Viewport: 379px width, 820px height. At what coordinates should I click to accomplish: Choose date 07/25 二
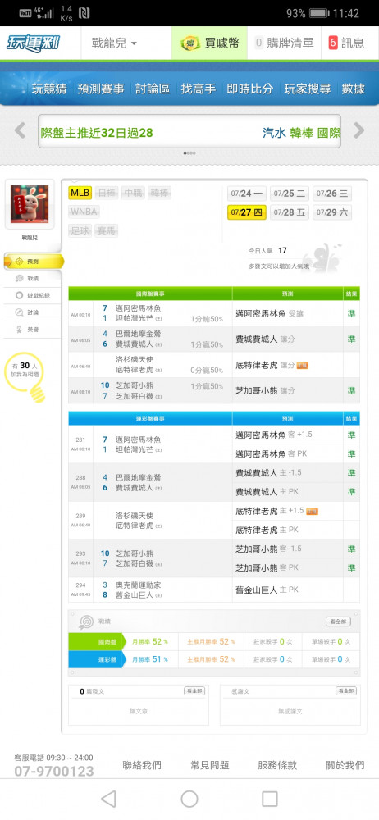pyautogui.click(x=290, y=194)
